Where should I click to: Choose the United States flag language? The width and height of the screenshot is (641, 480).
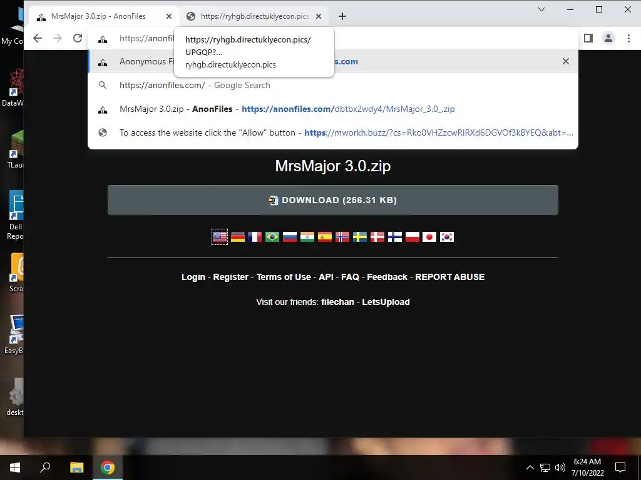[220, 237]
